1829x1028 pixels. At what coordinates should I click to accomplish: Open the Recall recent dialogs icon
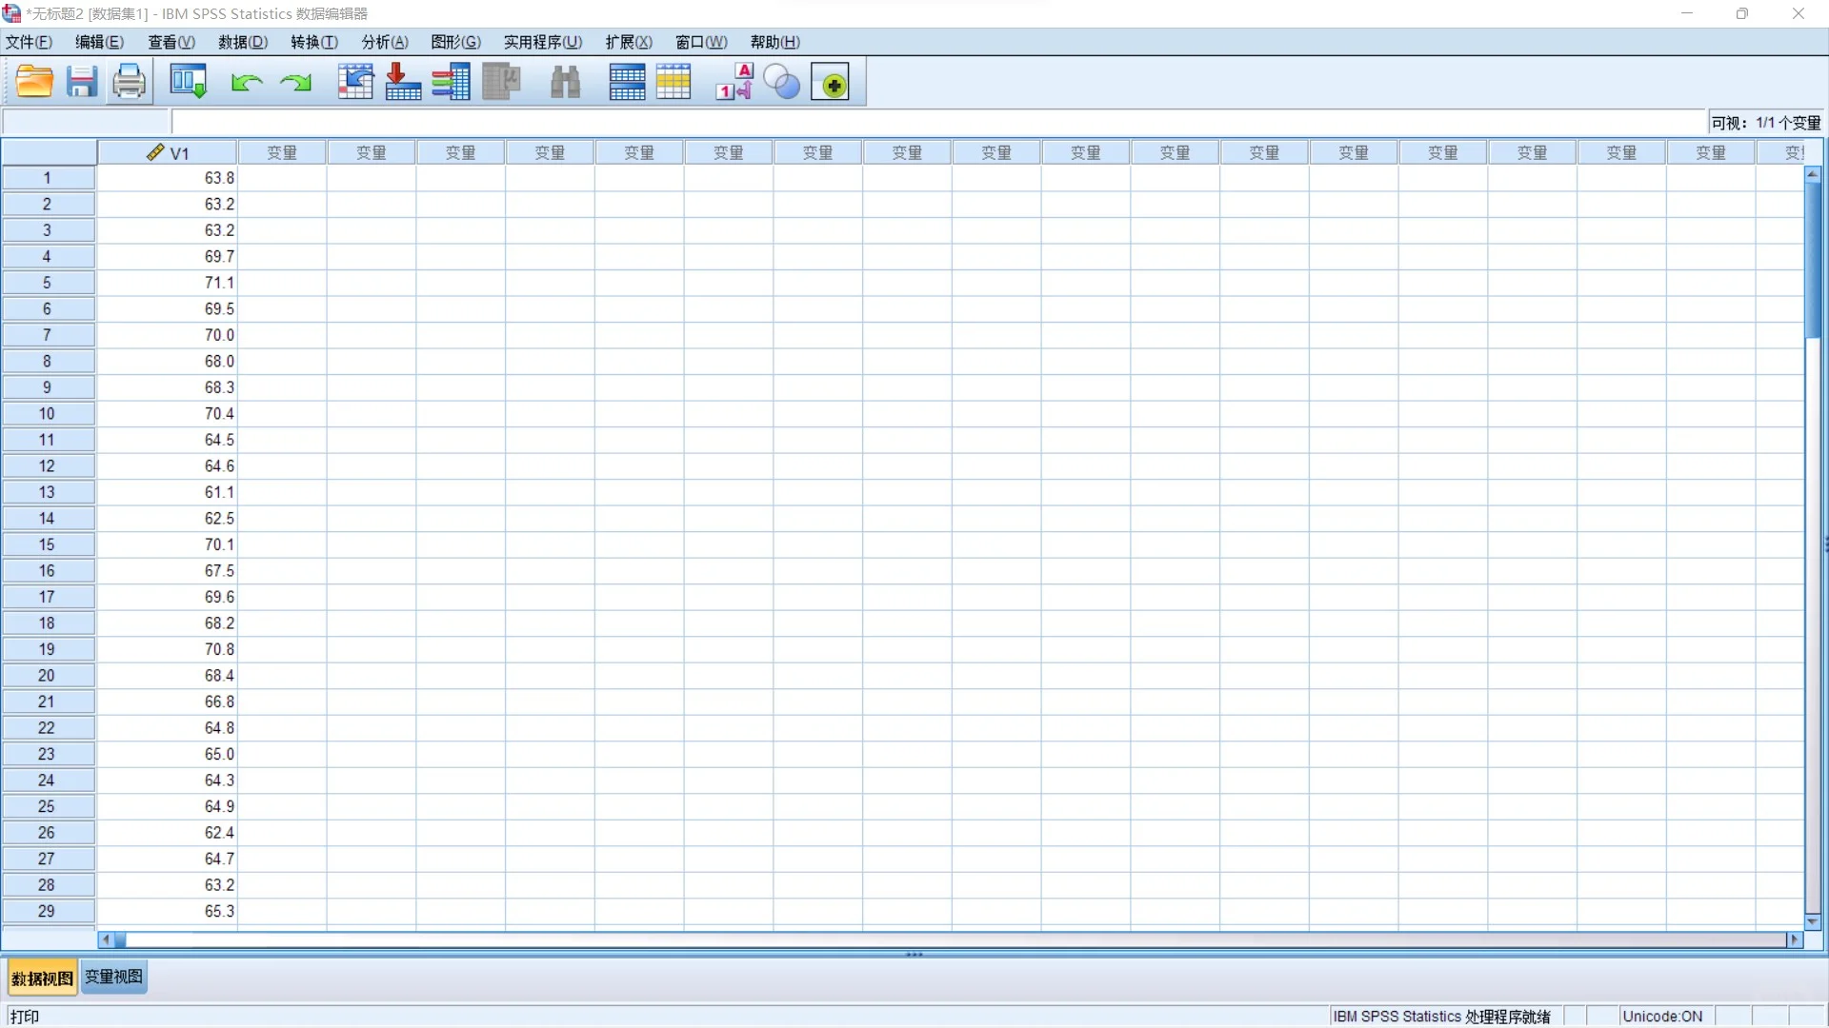click(x=188, y=83)
